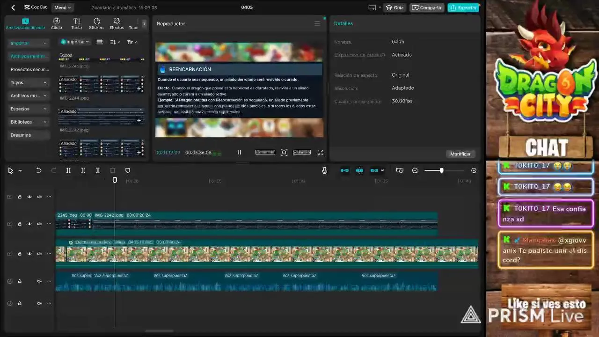Image resolution: width=599 pixels, height=337 pixels.
Task: Redo the last edit
Action: click(53, 170)
